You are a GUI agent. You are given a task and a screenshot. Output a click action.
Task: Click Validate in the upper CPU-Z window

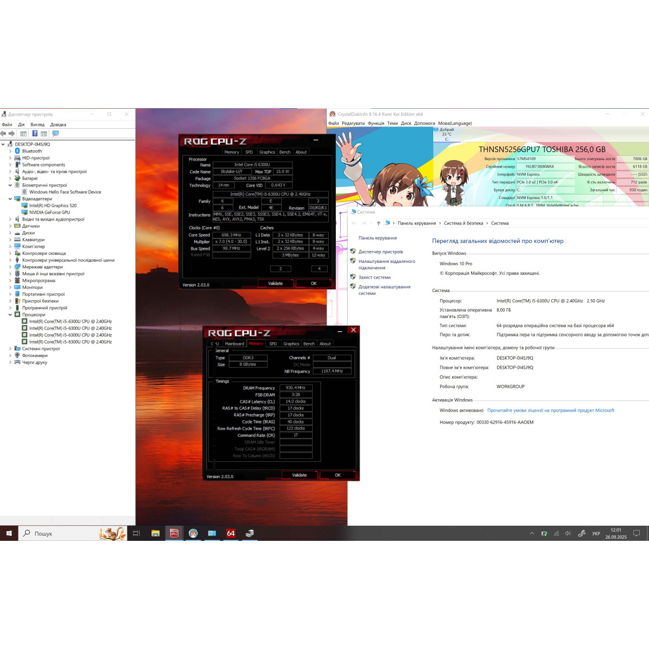[275, 283]
